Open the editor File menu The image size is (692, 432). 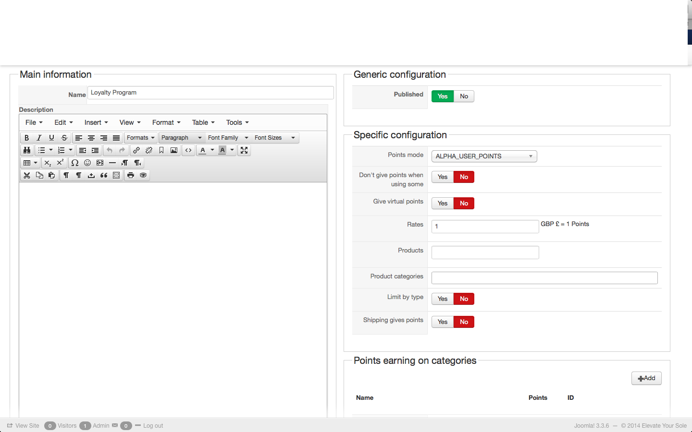point(34,122)
